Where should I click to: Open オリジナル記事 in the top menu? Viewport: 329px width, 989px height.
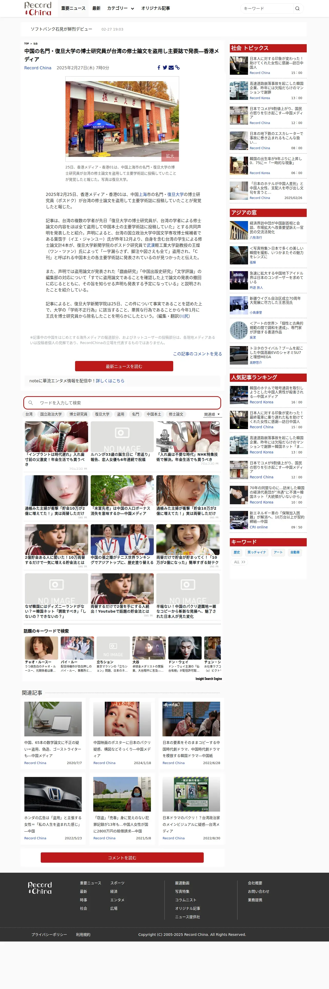(156, 8)
